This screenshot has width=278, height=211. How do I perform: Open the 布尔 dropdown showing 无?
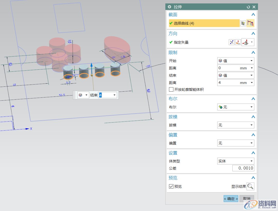click(x=235, y=107)
